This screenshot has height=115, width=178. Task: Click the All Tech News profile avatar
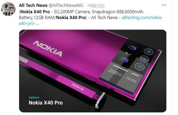click(x=8, y=9)
